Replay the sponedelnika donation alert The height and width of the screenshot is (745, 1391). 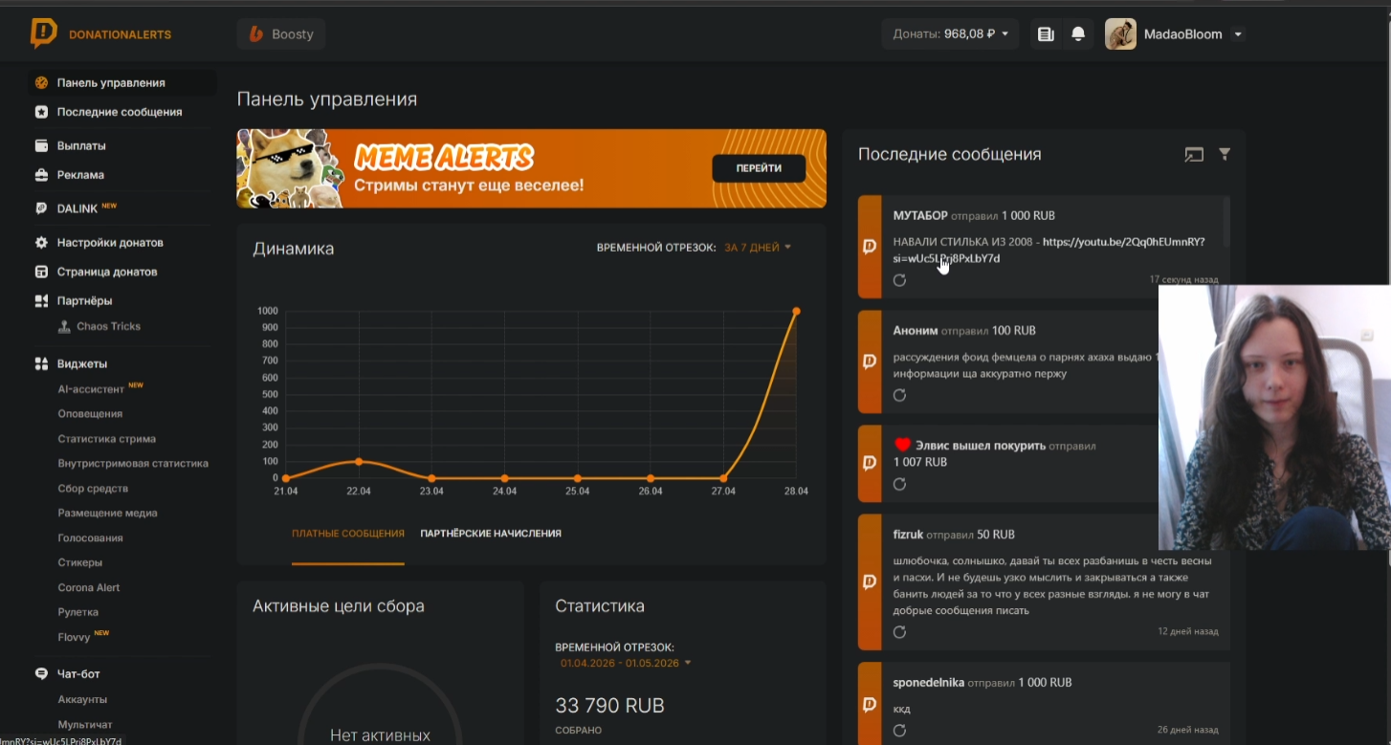[899, 731]
